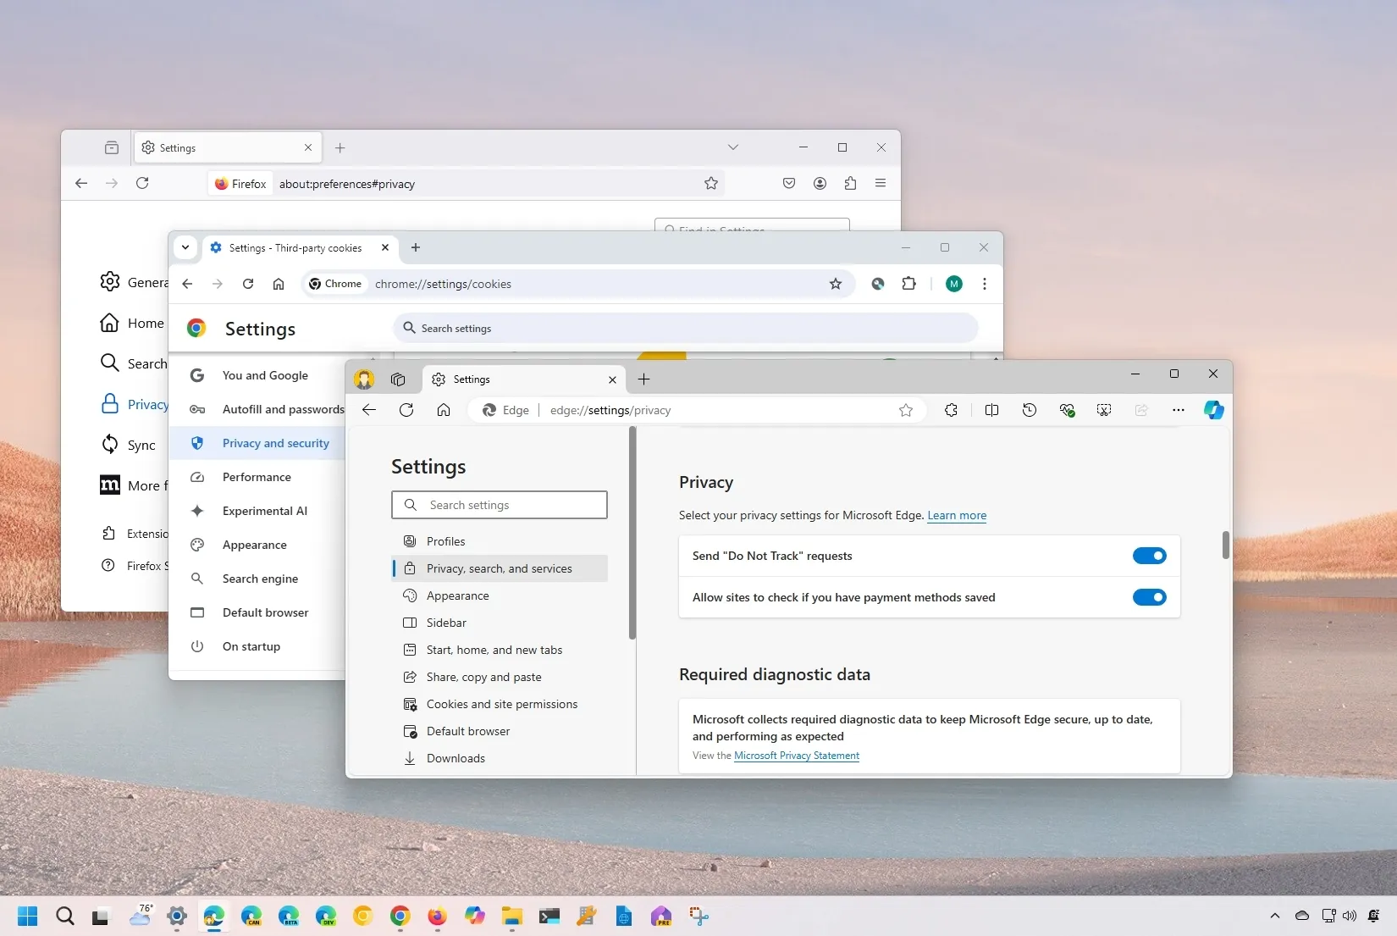Click the Copilot icon in Edge toolbar
This screenshot has height=936, width=1397.
tap(1214, 410)
